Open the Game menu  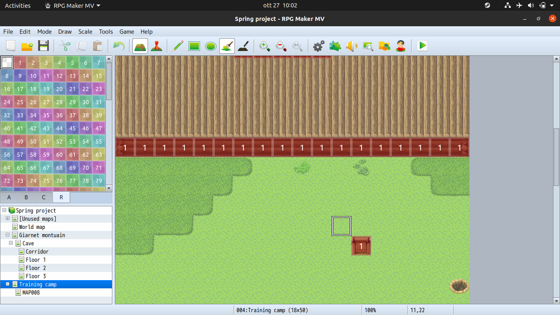(127, 32)
